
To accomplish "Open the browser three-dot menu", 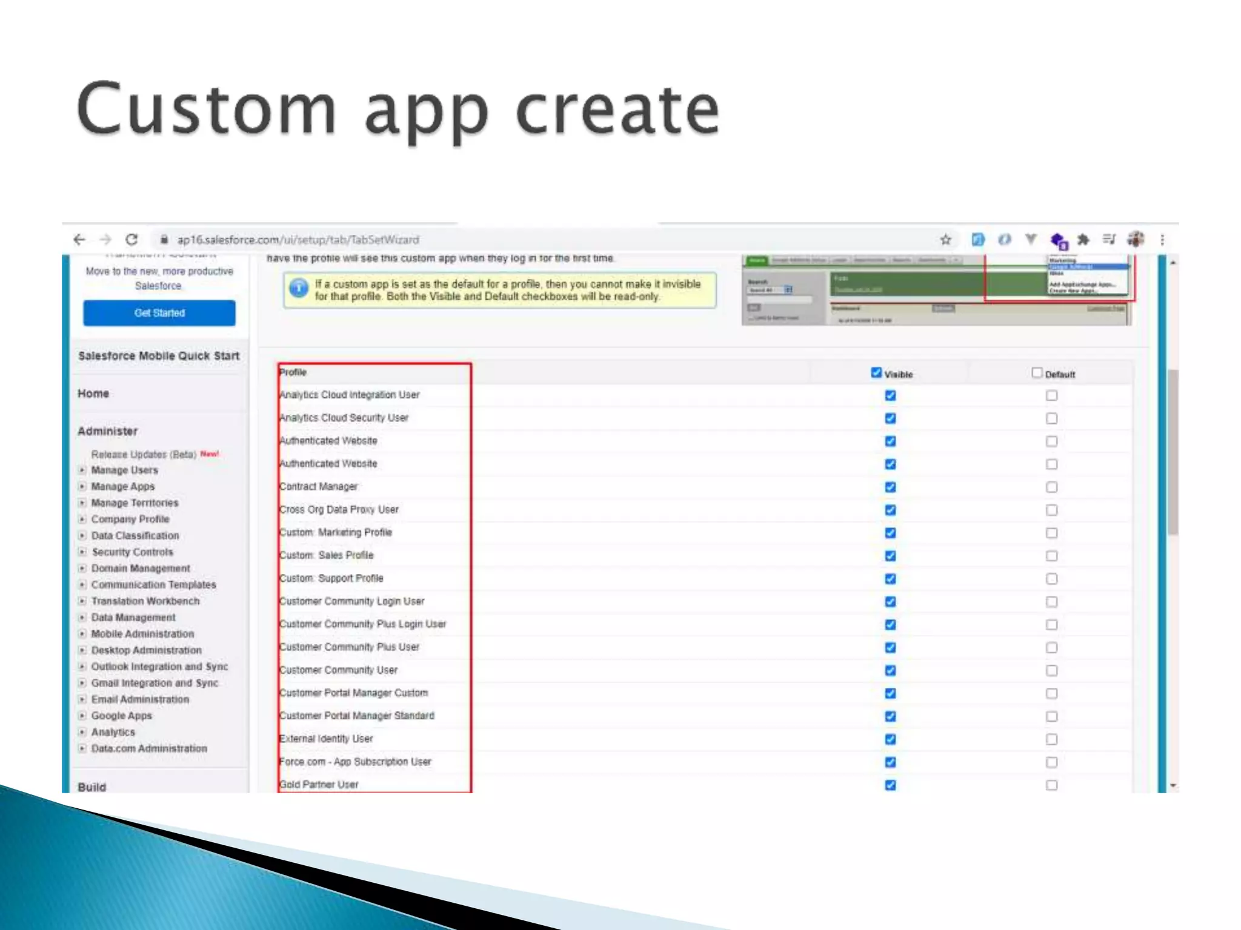I will [x=1162, y=240].
